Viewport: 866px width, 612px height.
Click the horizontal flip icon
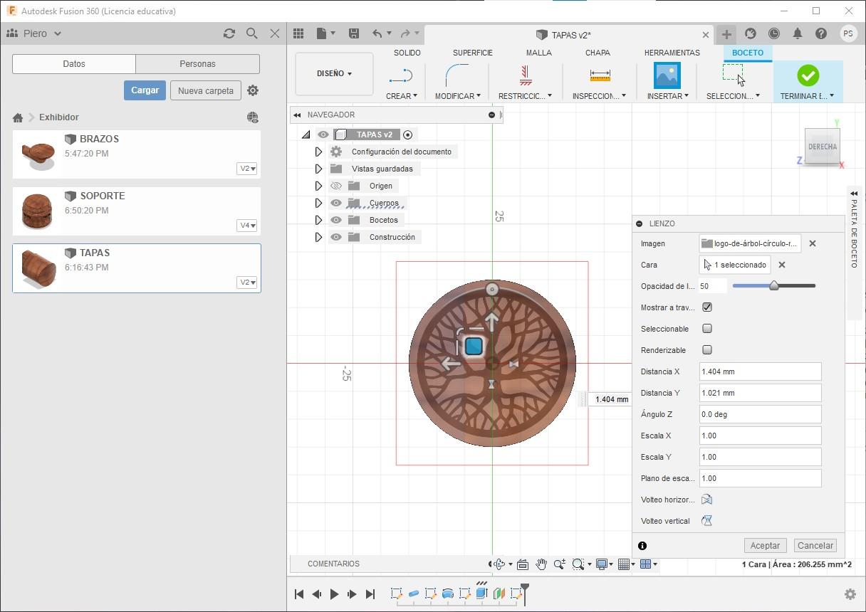[x=706, y=500]
